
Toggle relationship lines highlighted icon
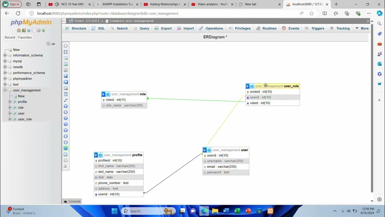[x=66, y=148]
